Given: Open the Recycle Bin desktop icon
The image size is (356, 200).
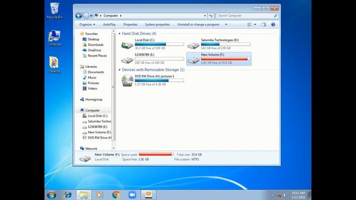Looking at the screenshot, I should pyautogui.click(x=55, y=10).
